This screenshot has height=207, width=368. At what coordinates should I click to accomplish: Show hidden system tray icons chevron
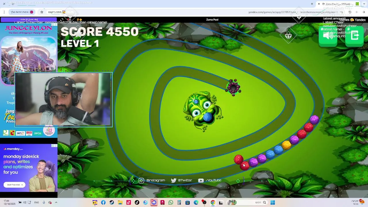(x=56, y=202)
